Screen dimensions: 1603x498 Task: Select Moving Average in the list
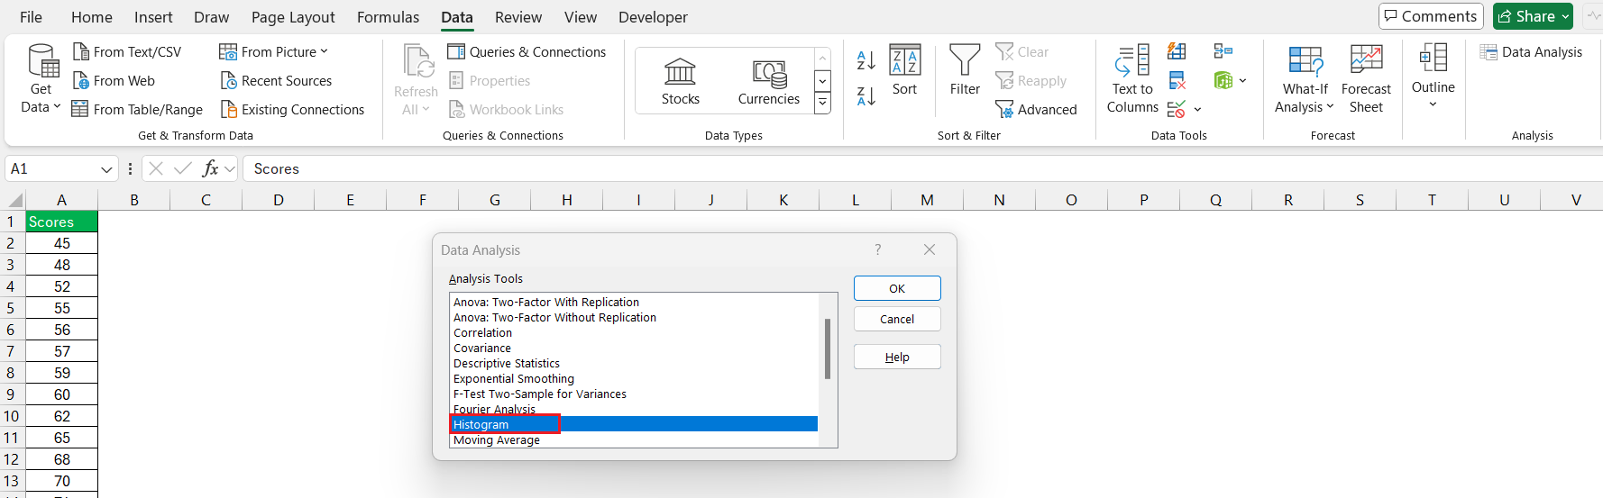[634, 439]
